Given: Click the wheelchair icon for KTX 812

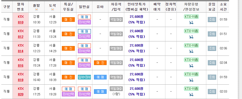Looking at the screenshot, I should coord(191,37).
